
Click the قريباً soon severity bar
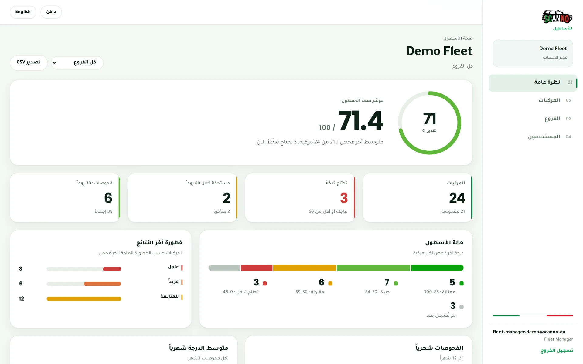coord(84,284)
